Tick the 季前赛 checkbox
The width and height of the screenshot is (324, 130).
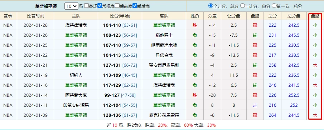117,6
